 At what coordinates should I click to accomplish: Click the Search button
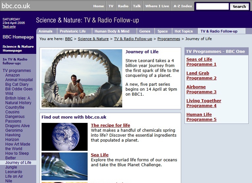[x=239, y=7]
